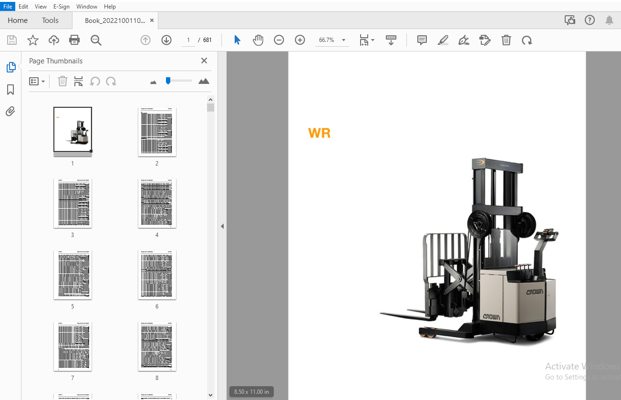Switch to the Home tab
The height and width of the screenshot is (400, 621).
pos(18,21)
